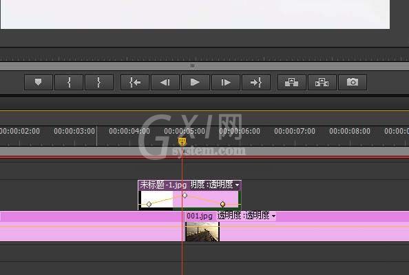Click the Extract button
Screen dimensions: 409x275
tap(322, 82)
